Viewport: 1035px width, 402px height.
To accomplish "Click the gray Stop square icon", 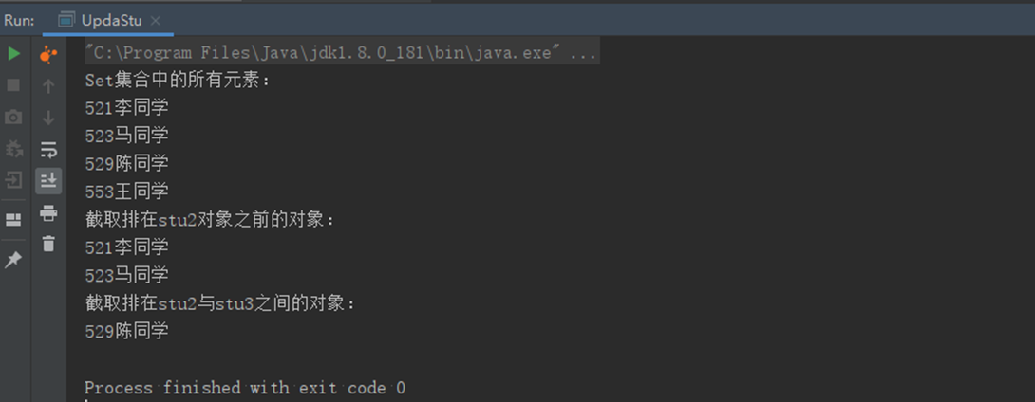I will click(x=13, y=85).
